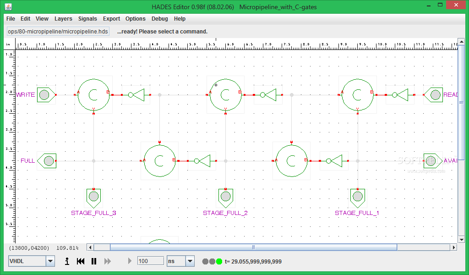Click the horizontal scrollbar thumb

click(x=253, y=247)
